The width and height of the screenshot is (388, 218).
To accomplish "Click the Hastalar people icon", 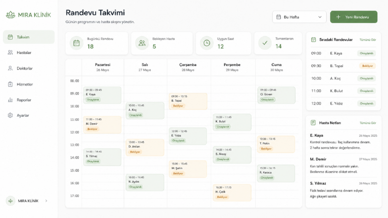I will 10,52.
